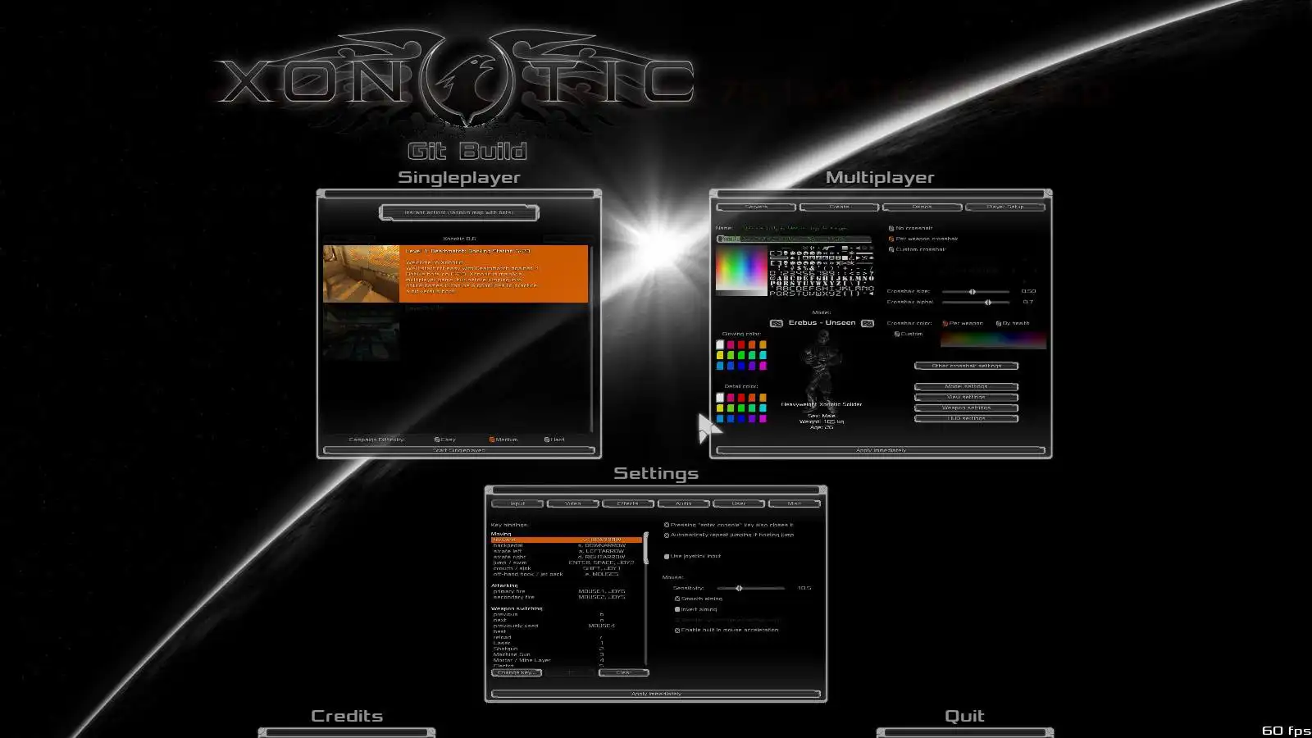Select the yellow Glowing color swatch
The height and width of the screenshot is (738, 1312).
720,355
